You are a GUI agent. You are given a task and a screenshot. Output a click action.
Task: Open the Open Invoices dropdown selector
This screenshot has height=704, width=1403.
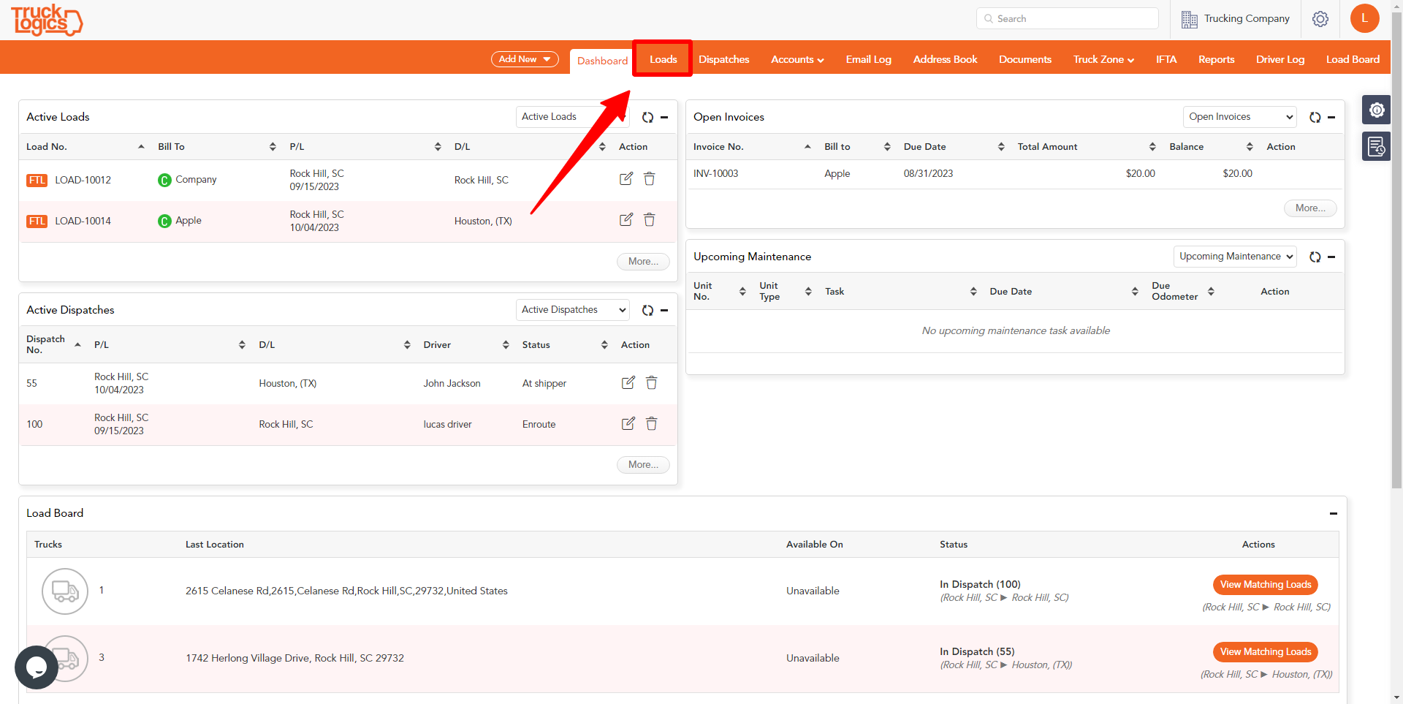tap(1239, 116)
